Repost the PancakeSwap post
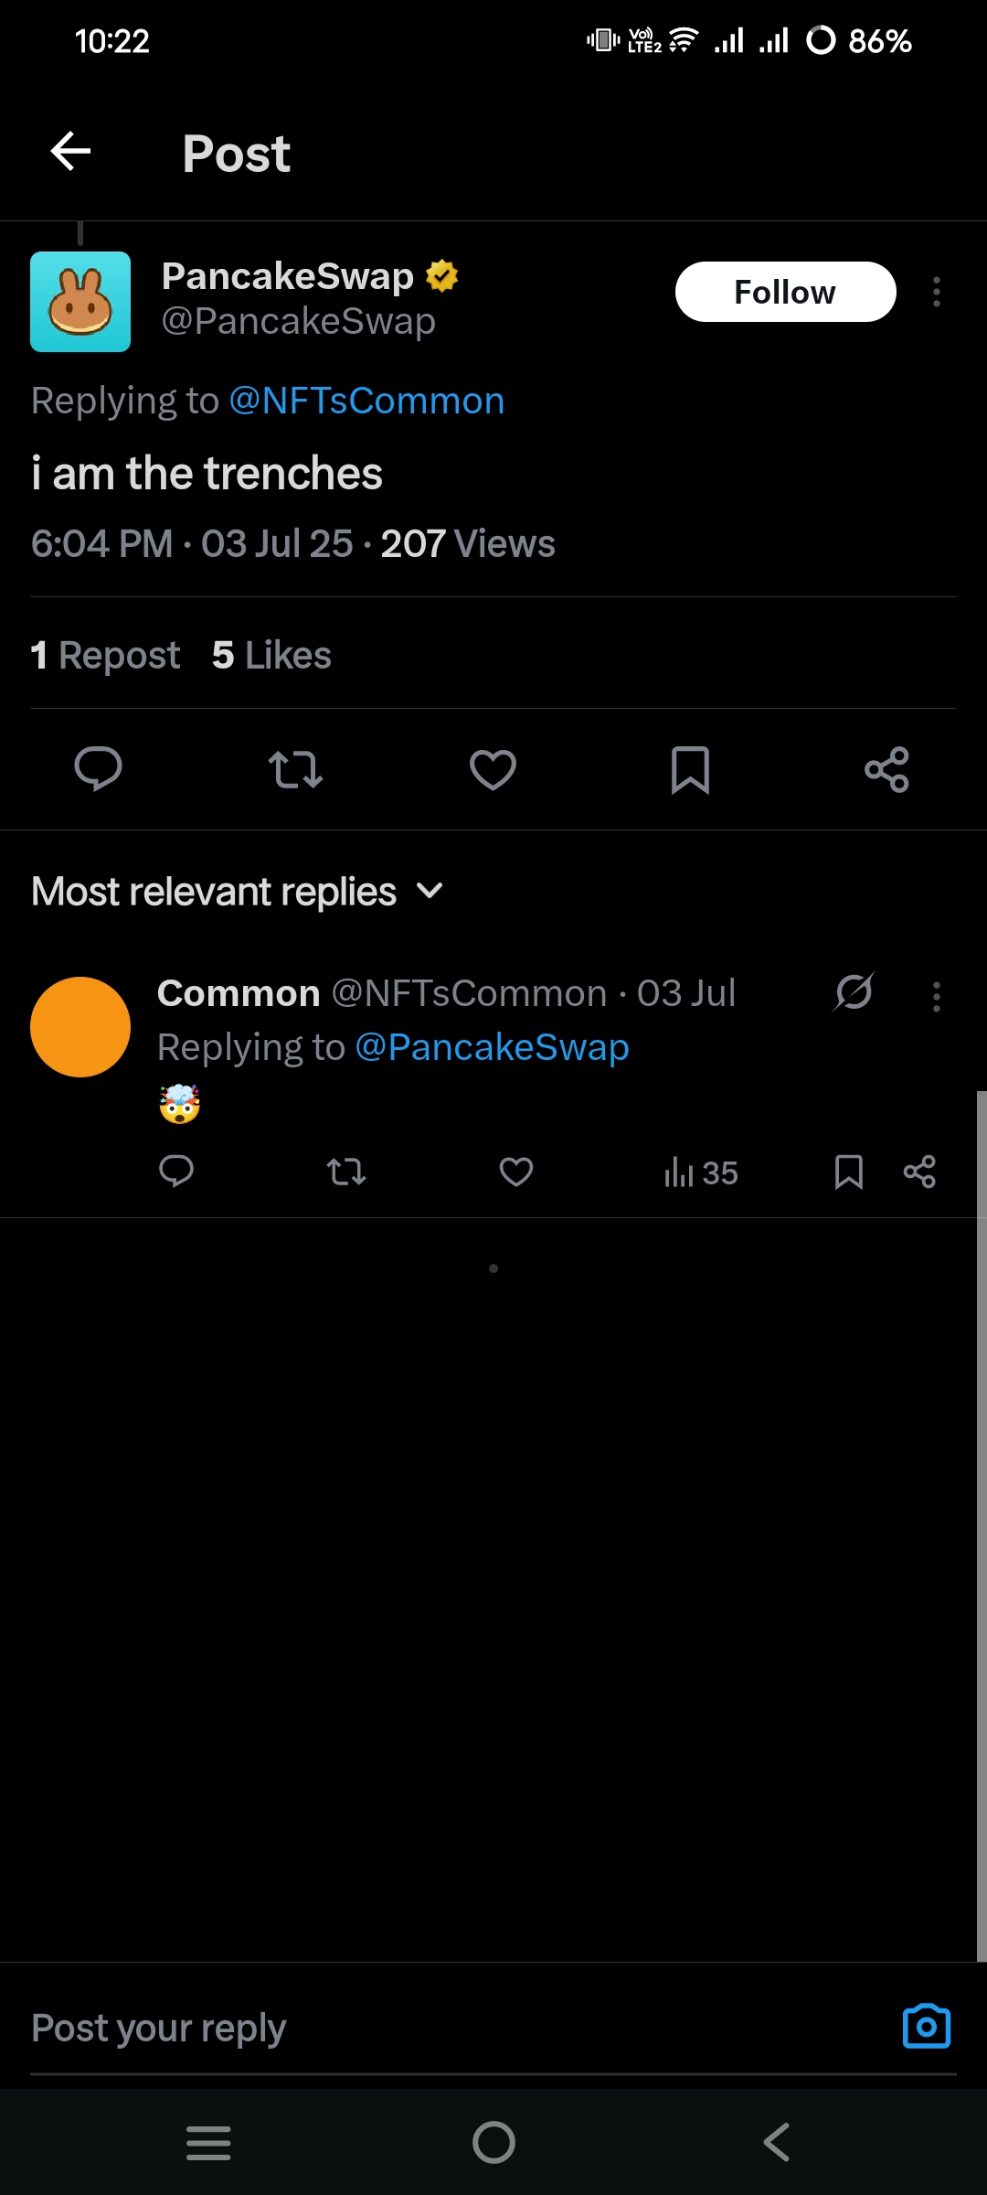 point(295,769)
